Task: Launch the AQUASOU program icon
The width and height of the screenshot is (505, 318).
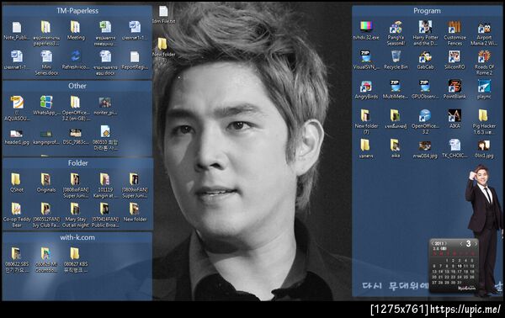Action: pos(17,109)
